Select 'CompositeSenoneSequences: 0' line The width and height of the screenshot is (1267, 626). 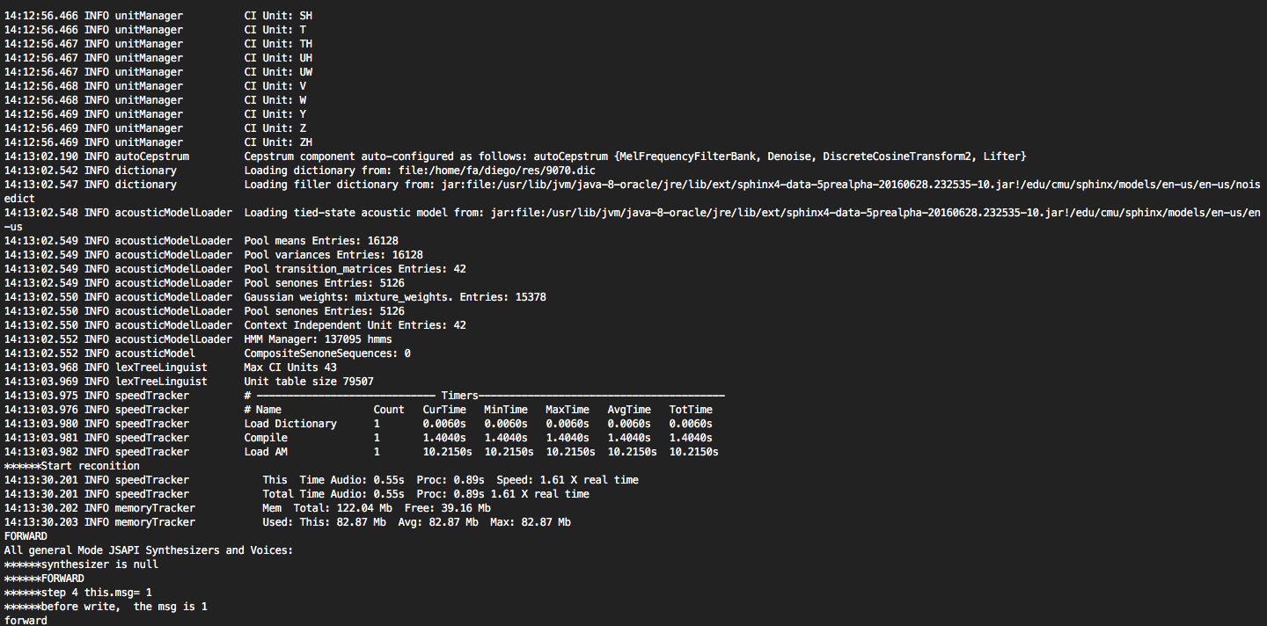(x=208, y=353)
